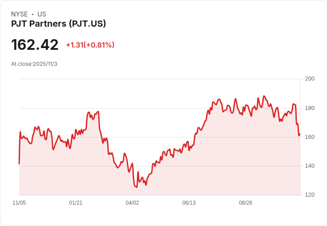The width and height of the screenshot is (327, 226).
Task: Click the 06/13 date axis label
Action: tap(189, 203)
